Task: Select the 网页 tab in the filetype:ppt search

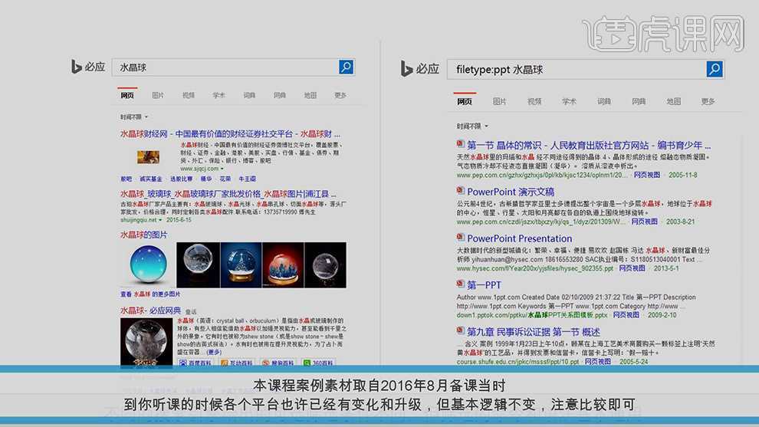Action: (465, 101)
